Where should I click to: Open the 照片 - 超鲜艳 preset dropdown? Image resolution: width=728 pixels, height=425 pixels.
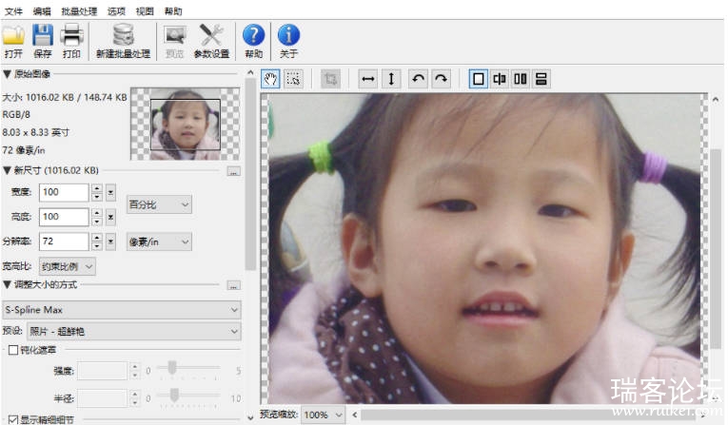(134, 331)
